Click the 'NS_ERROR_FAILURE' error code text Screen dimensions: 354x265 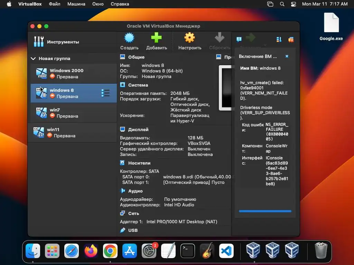click(x=277, y=131)
